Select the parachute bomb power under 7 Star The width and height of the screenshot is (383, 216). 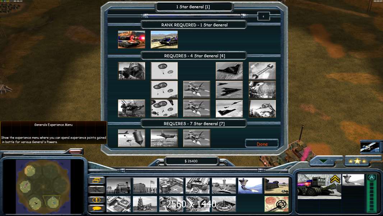(131, 138)
